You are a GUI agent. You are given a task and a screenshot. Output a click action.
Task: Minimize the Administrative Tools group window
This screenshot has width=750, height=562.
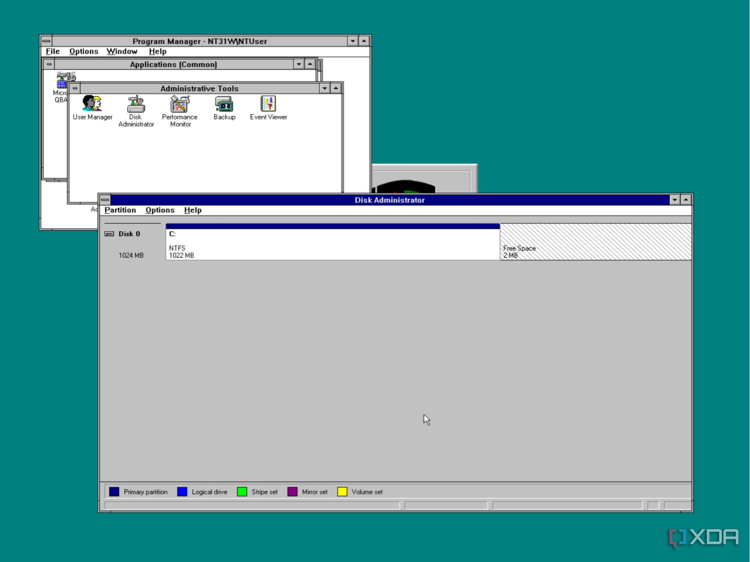[324, 88]
